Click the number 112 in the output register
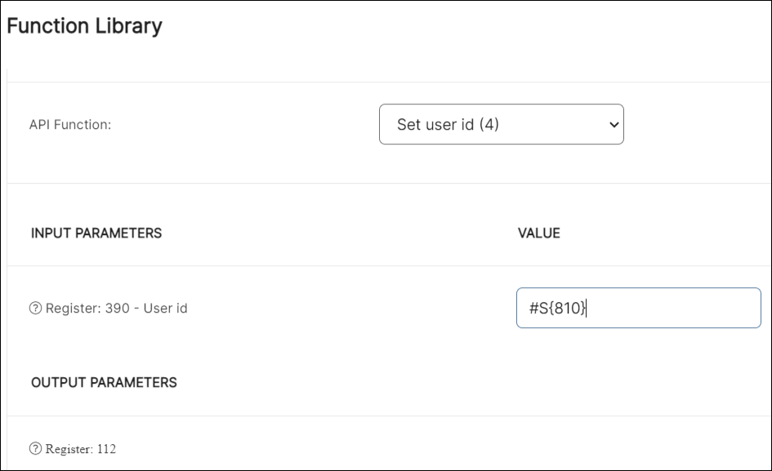Viewport: 772px width, 471px height. [106, 448]
